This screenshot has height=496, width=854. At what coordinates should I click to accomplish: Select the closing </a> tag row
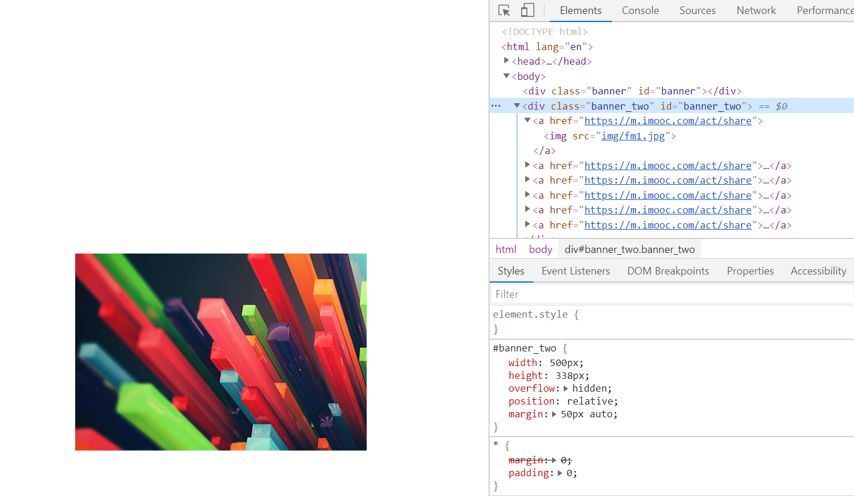(x=544, y=150)
